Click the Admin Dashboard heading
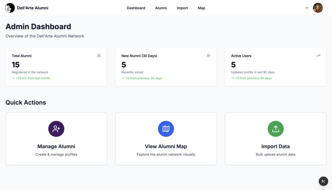 (38, 27)
